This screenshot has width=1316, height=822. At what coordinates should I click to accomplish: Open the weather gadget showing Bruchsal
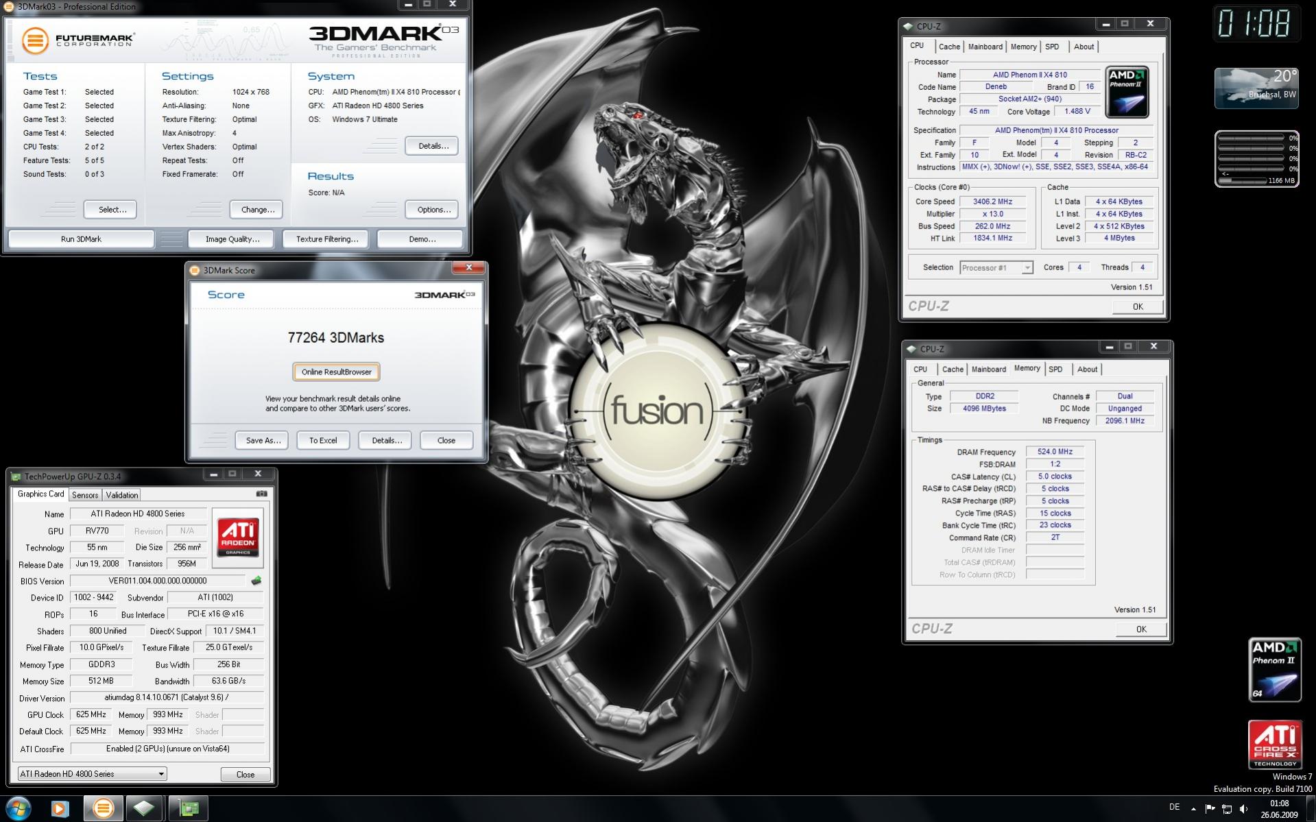click(x=1256, y=88)
